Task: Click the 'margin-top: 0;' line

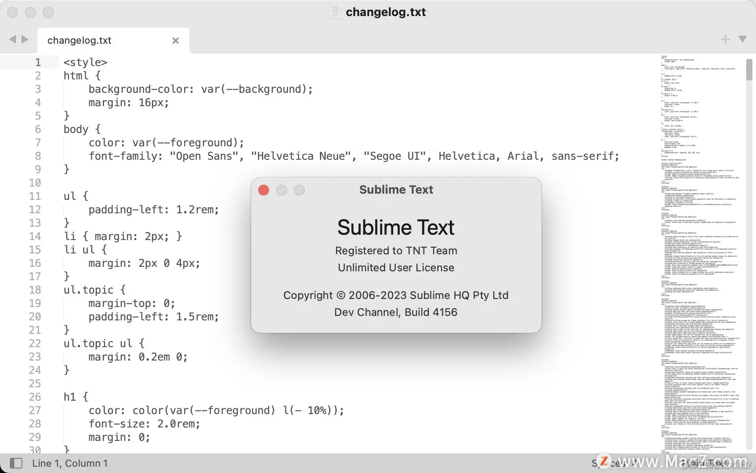Action: [132, 303]
